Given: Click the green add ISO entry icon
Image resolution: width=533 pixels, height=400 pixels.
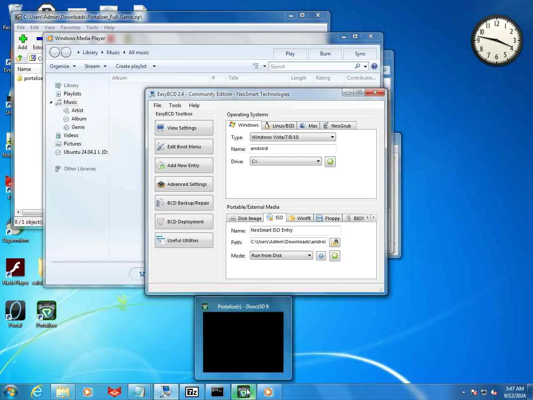Looking at the screenshot, I should tap(335, 256).
